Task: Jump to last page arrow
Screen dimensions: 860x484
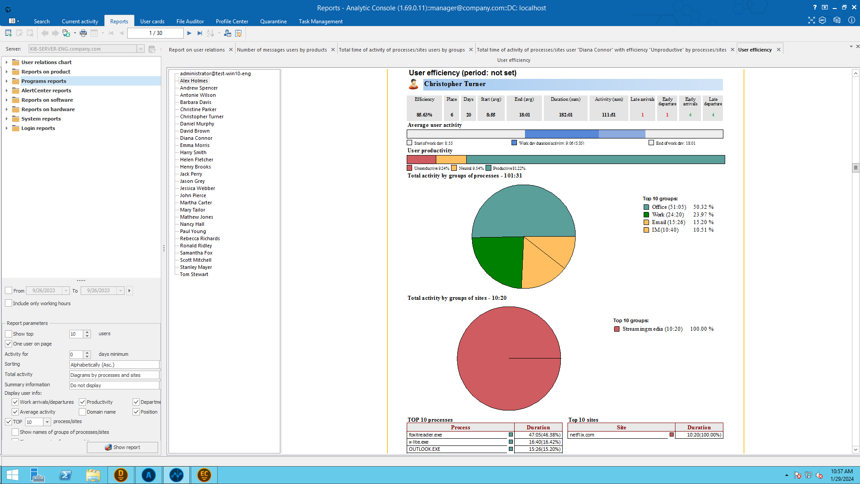Action: [200, 33]
